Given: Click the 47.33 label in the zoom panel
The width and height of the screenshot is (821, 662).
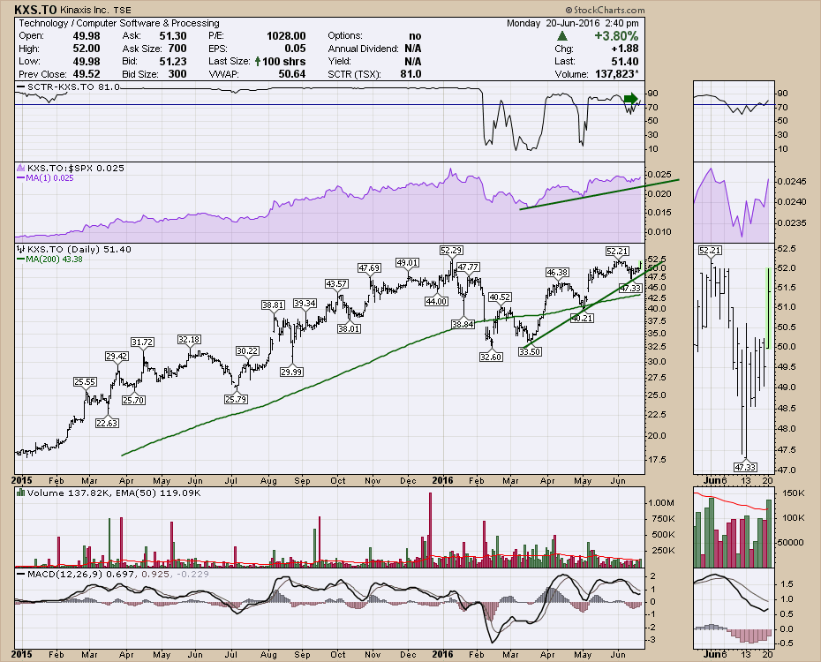Looking at the screenshot, I should click(x=745, y=467).
